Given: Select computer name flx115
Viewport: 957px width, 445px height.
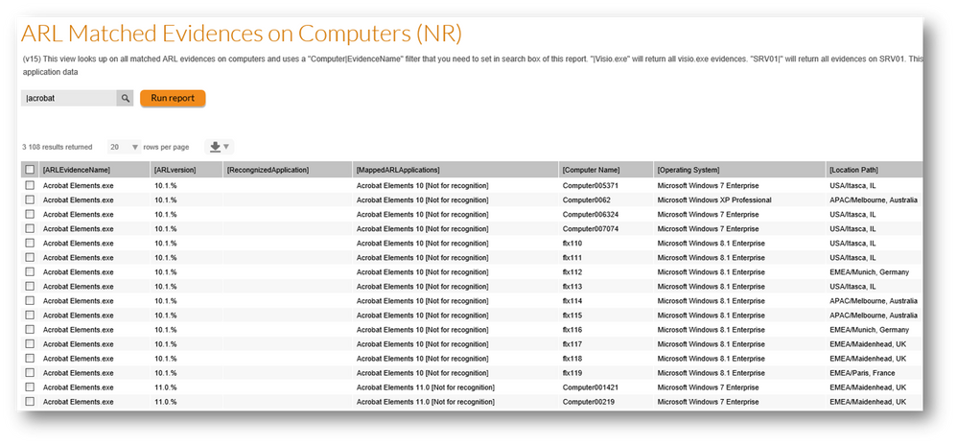Looking at the screenshot, I should click(572, 315).
